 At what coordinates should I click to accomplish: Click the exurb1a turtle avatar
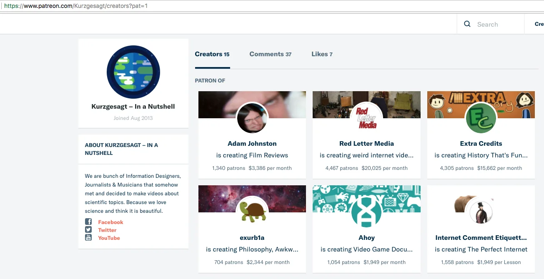tap(252, 212)
